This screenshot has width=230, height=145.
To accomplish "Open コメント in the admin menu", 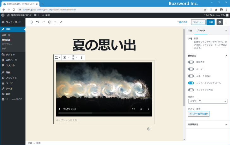I will pos(13,65).
